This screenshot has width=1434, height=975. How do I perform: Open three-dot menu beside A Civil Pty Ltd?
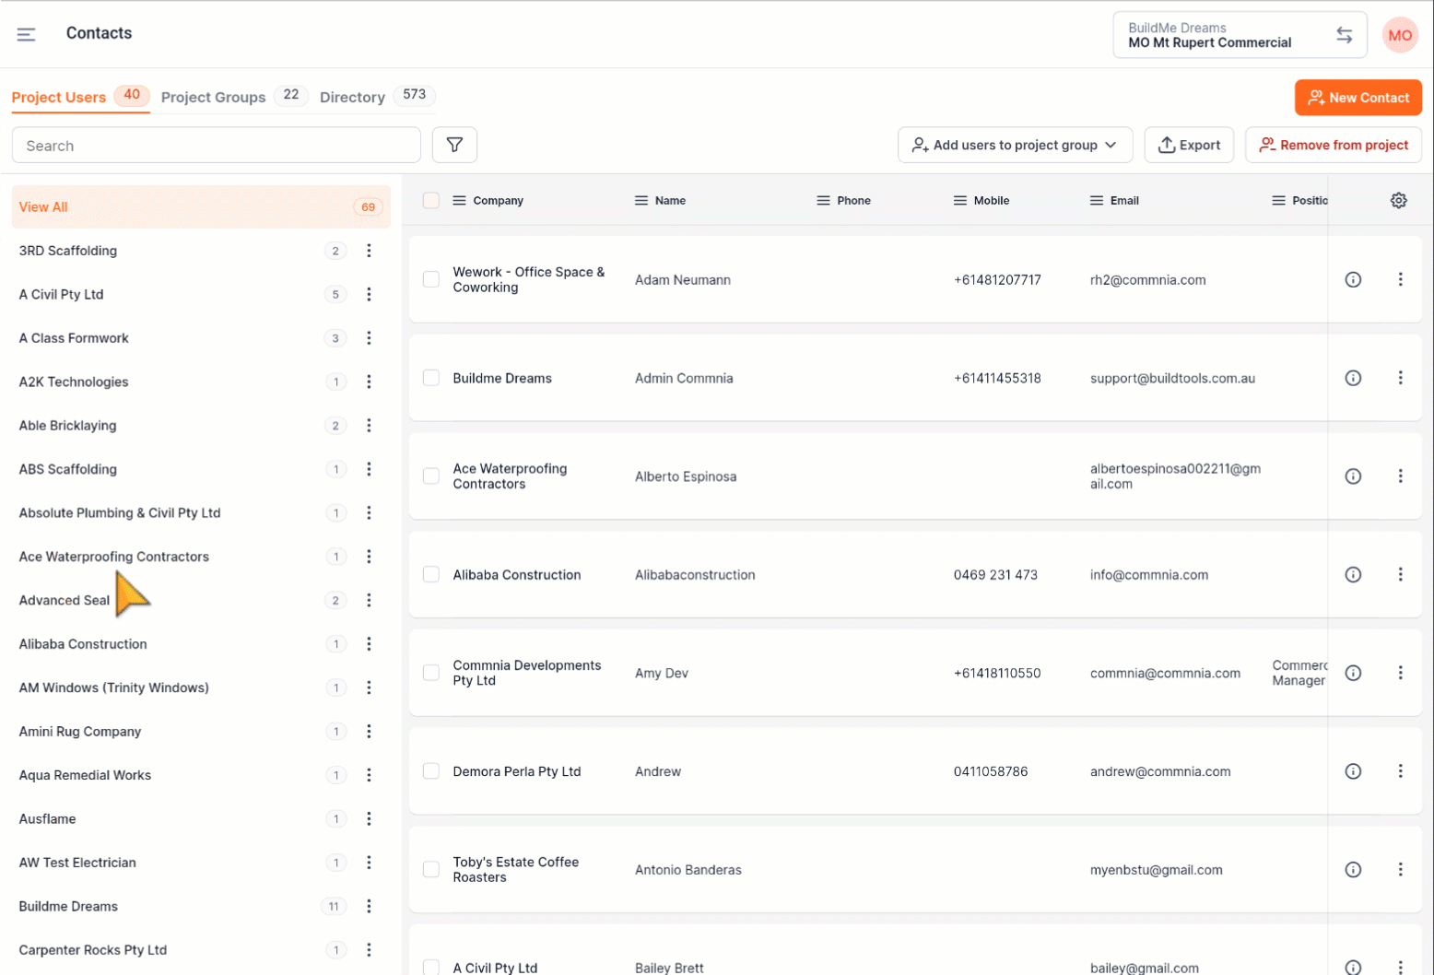tap(369, 294)
